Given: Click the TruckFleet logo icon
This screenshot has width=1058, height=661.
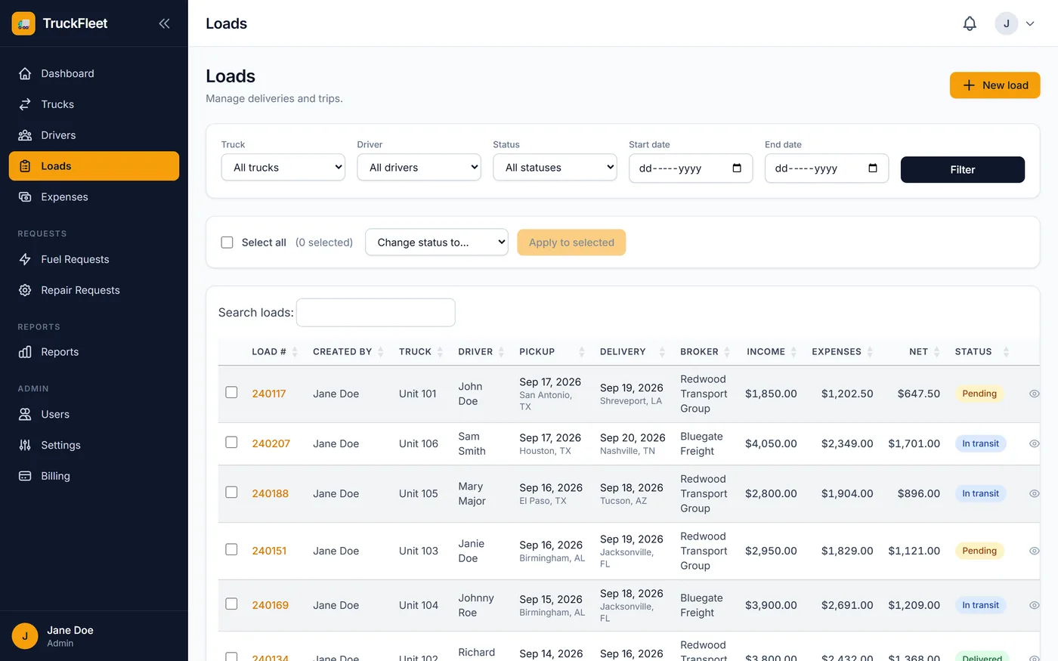Looking at the screenshot, I should (23, 23).
